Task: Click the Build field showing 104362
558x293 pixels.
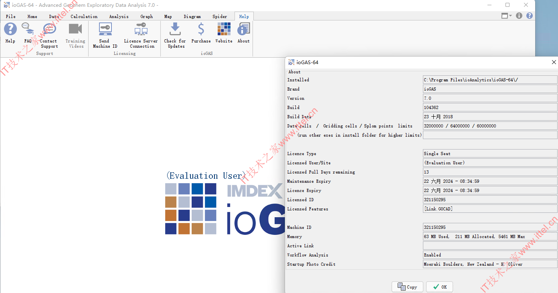Action: [x=490, y=107]
